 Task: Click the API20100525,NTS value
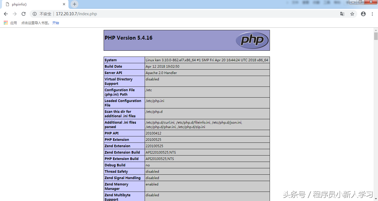[x=160, y=159]
